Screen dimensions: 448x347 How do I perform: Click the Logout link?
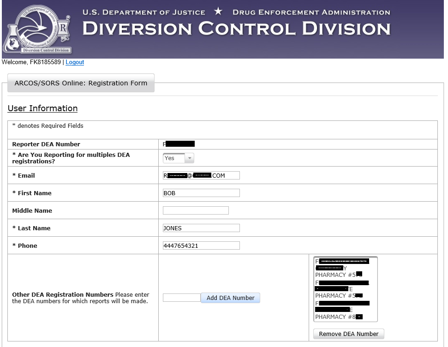point(75,62)
